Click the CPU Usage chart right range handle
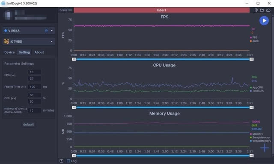274x164 pixels. click(x=251, y=107)
